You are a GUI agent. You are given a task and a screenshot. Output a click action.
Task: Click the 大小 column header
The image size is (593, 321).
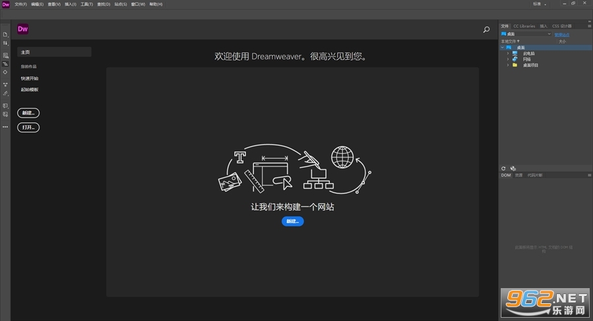pyautogui.click(x=563, y=41)
